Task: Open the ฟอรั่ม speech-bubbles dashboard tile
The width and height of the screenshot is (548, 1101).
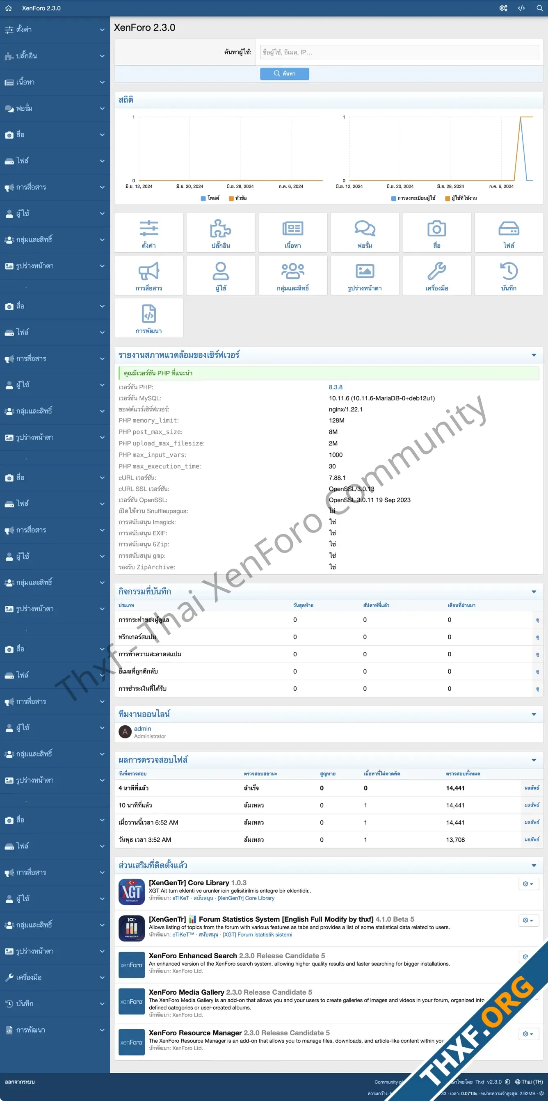Action: pyautogui.click(x=365, y=233)
